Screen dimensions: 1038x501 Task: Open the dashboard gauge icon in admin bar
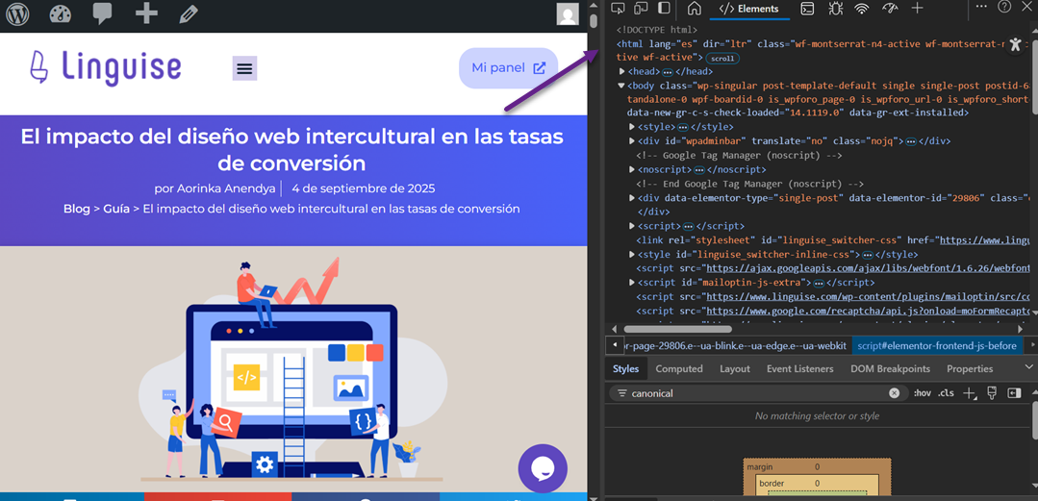pos(60,13)
